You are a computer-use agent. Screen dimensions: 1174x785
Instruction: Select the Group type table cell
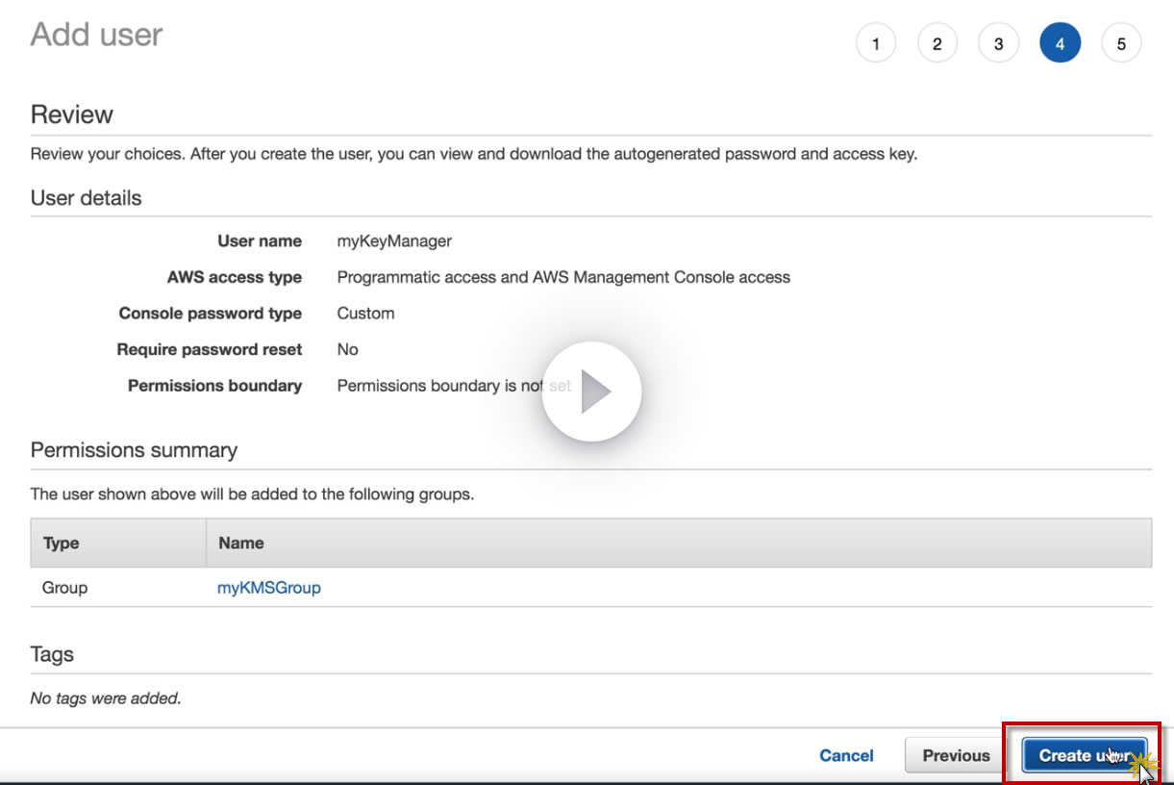[65, 587]
